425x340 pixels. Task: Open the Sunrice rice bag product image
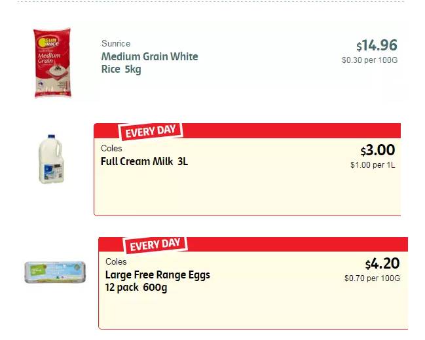(52, 63)
